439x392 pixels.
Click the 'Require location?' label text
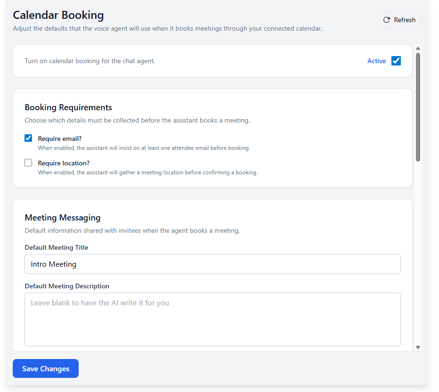[x=64, y=163]
